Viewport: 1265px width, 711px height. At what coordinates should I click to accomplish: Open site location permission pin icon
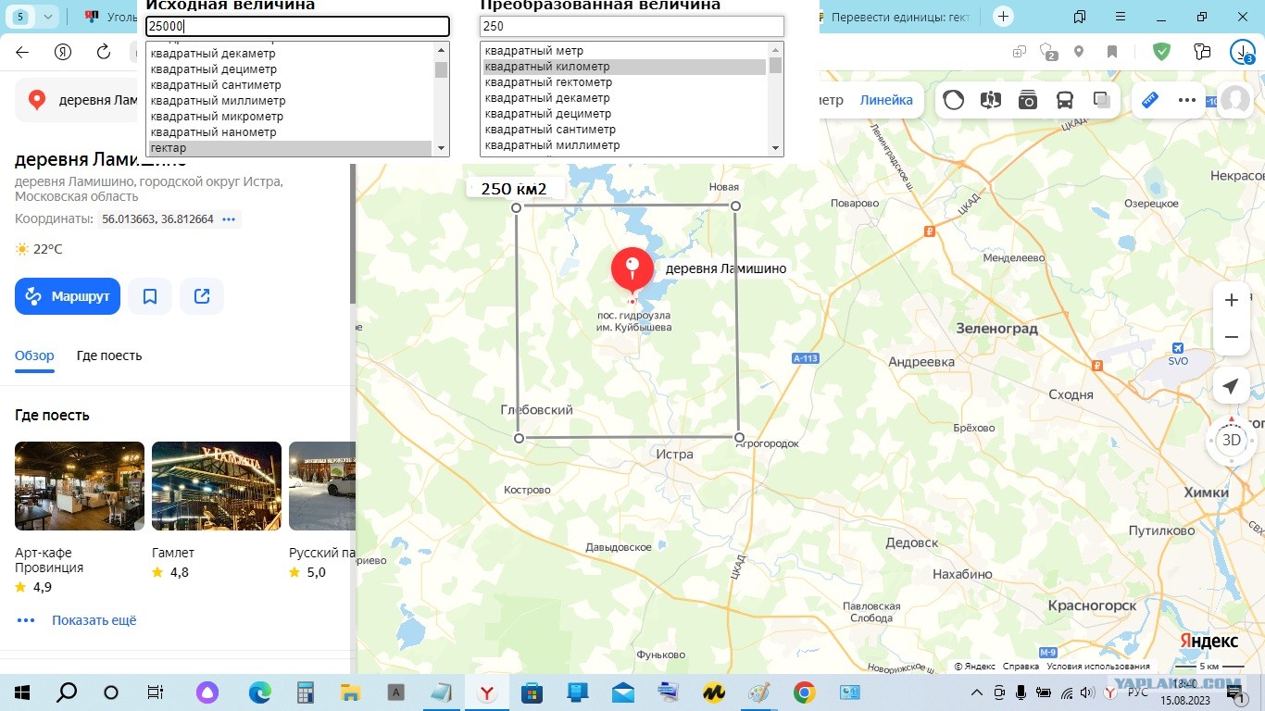1079,52
